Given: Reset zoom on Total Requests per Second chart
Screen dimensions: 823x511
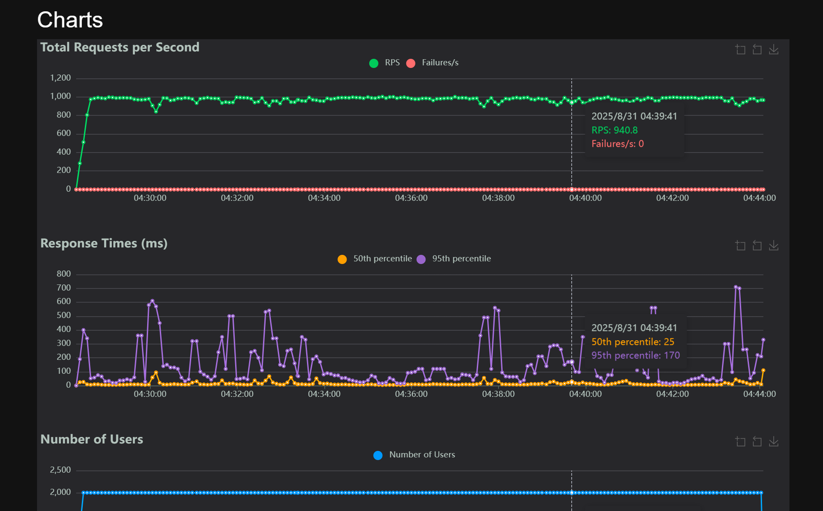Looking at the screenshot, I should [757, 50].
